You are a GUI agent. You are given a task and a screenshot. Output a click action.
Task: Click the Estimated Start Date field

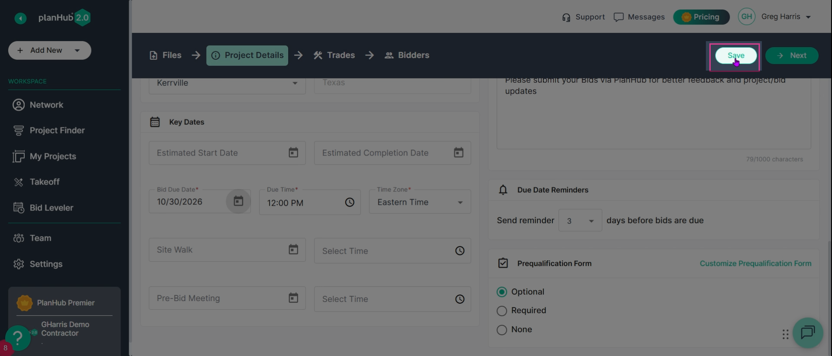pos(227,153)
